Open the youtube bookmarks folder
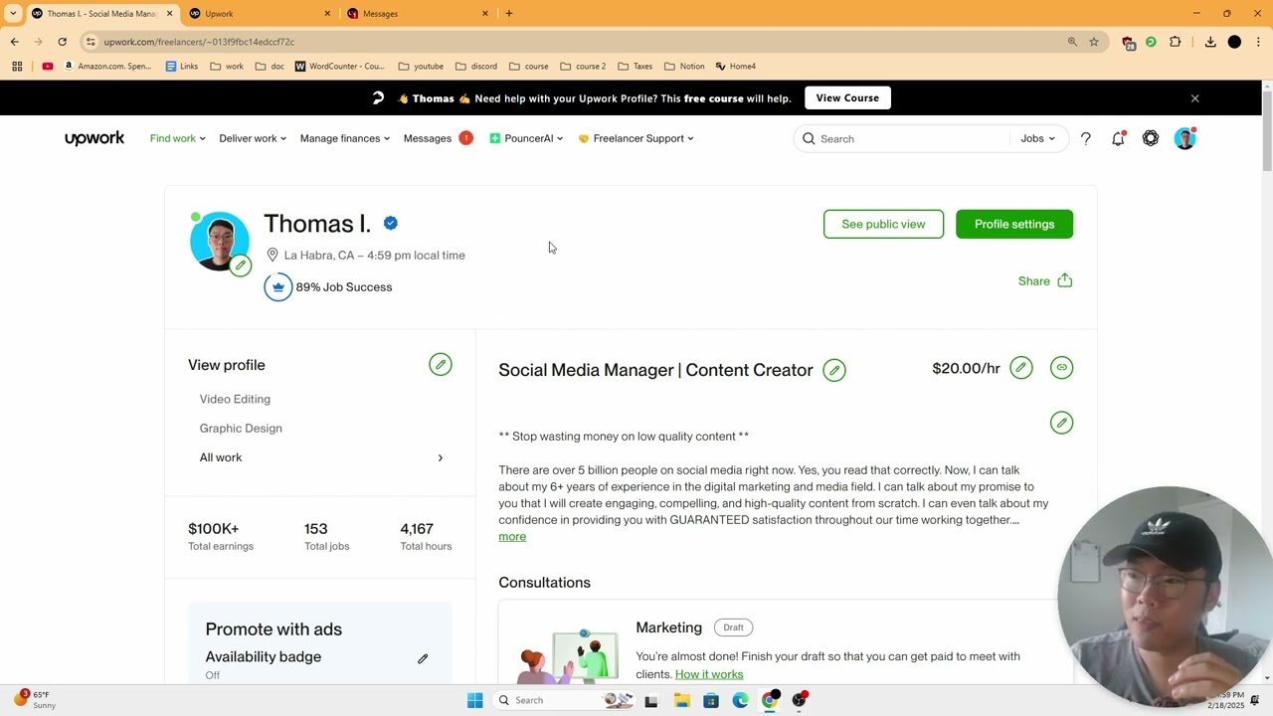 (421, 67)
